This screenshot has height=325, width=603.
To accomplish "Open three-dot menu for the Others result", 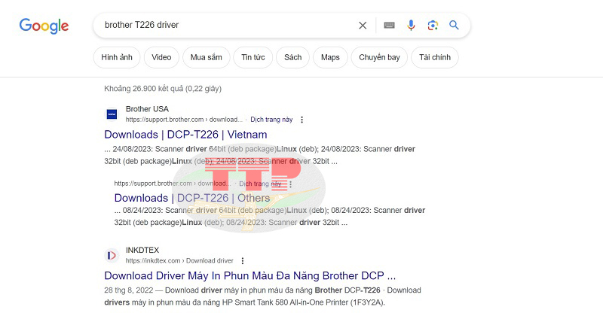I will tap(291, 184).
